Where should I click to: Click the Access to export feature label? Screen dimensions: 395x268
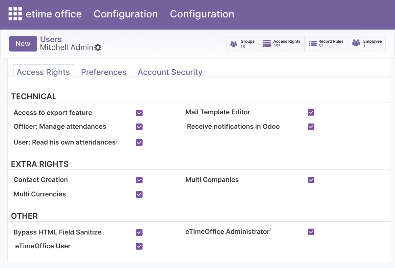(x=53, y=113)
